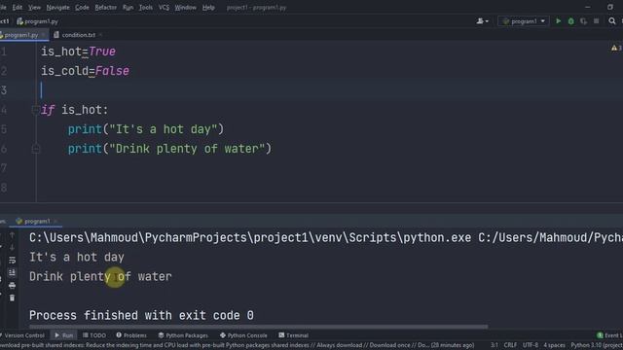Minimize the PyCharm window
Image resolution: width=623 pixels, height=350 pixels.
click(587, 7)
